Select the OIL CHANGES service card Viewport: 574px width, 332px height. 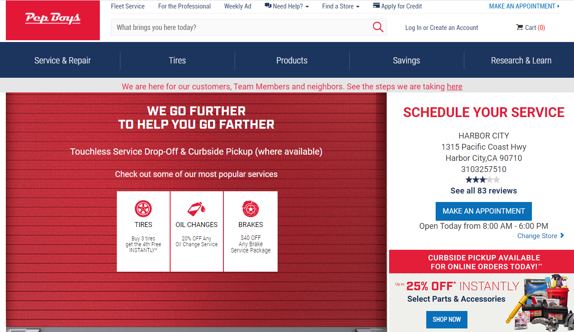(x=197, y=231)
